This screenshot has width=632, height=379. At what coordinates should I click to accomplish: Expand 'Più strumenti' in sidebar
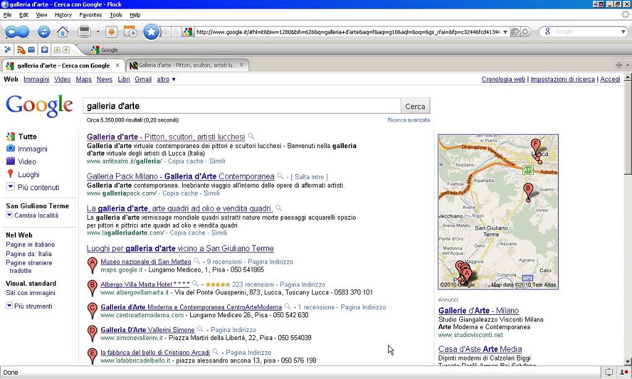pyautogui.click(x=29, y=306)
